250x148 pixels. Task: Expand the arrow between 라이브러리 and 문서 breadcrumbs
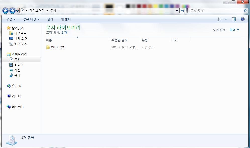47,11
